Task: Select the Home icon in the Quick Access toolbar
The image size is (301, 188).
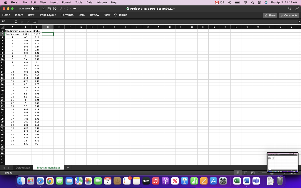Action: coord(43,9)
